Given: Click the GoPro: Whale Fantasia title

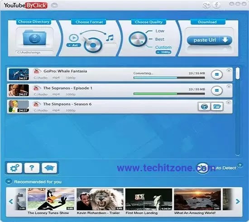Looking at the screenshot, I should (x=65, y=71).
